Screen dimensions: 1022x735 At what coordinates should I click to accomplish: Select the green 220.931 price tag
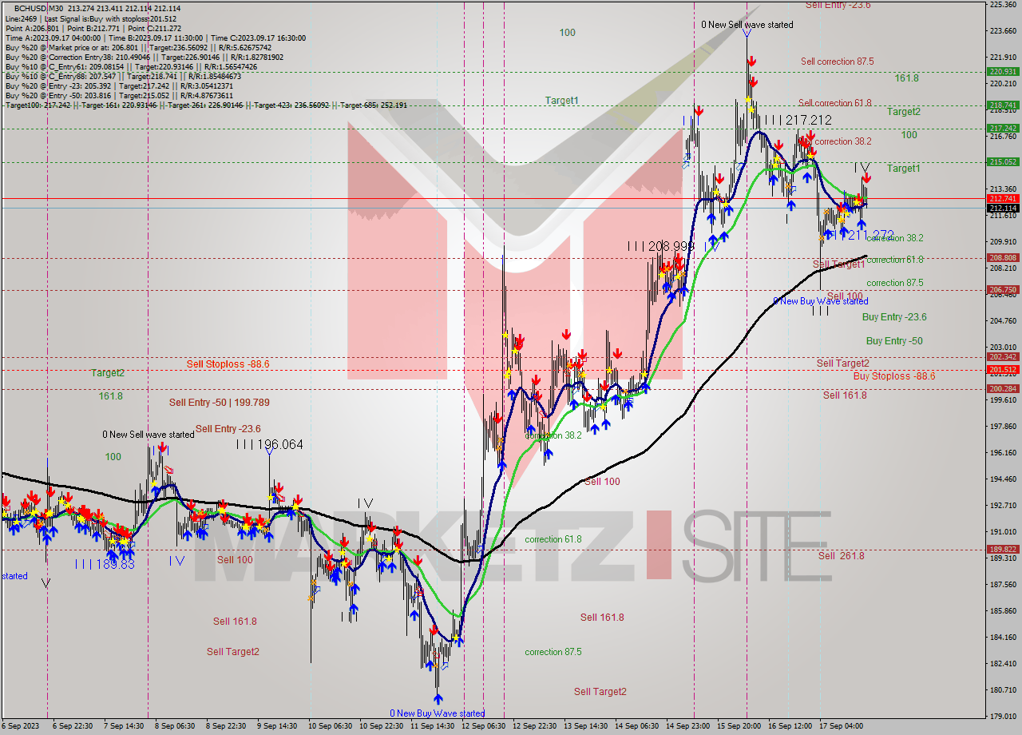pyautogui.click(x=1003, y=71)
